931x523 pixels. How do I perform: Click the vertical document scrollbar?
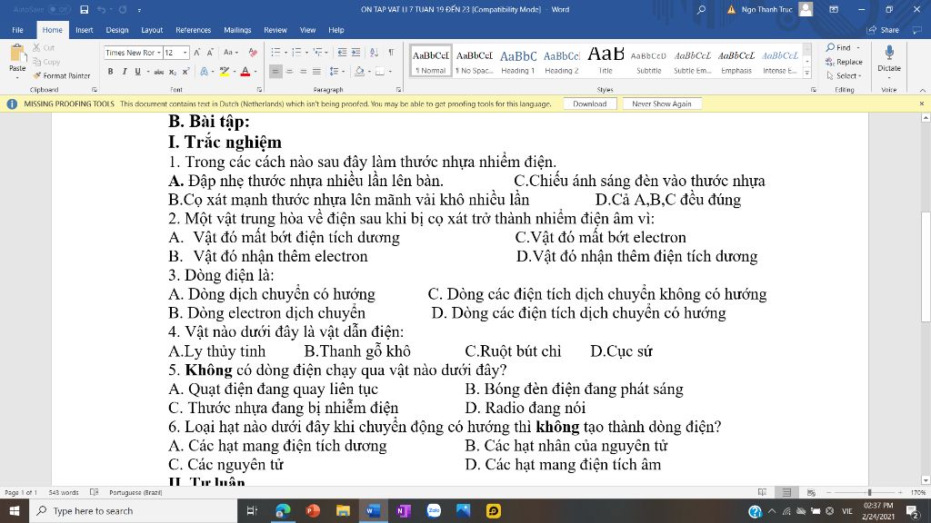tap(926, 267)
